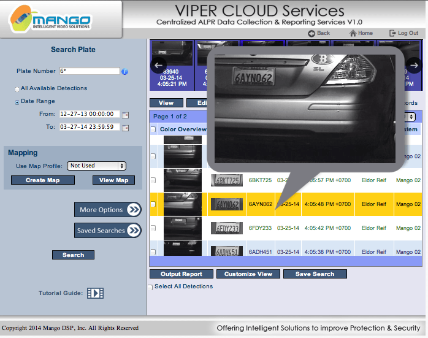Image resolution: width=428 pixels, height=338 pixels.
Task: Click the Create Map button
Action: [x=43, y=180]
